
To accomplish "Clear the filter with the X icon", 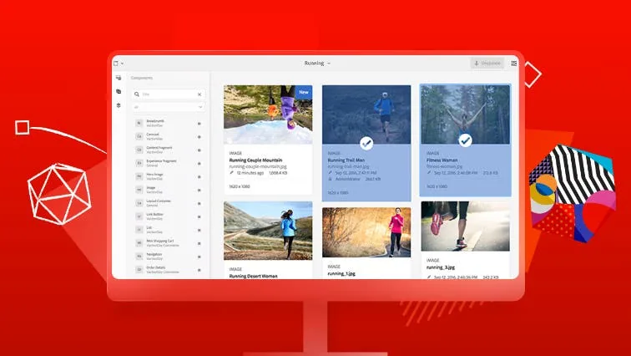I will point(199,94).
